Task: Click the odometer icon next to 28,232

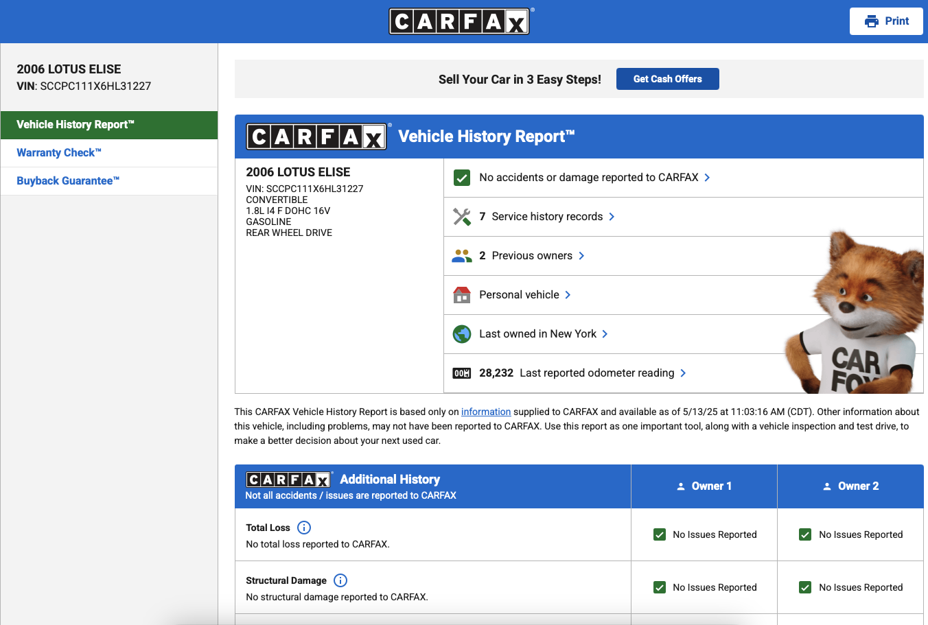Action: pyautogui.click(x=462, y=373)
